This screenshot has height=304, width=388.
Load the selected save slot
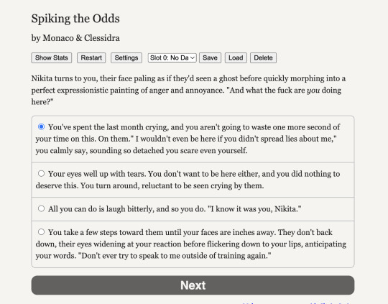tap(236, 58)
